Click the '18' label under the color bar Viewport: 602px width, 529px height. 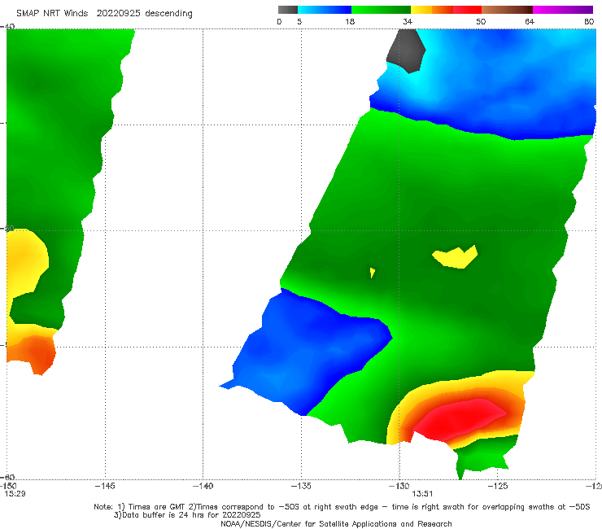(x=350, y=21)
